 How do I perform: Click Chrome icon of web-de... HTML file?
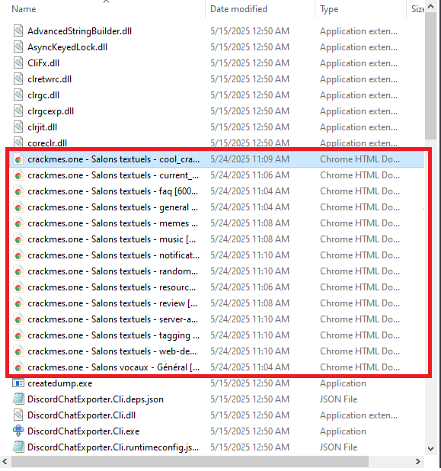(18, 352)
